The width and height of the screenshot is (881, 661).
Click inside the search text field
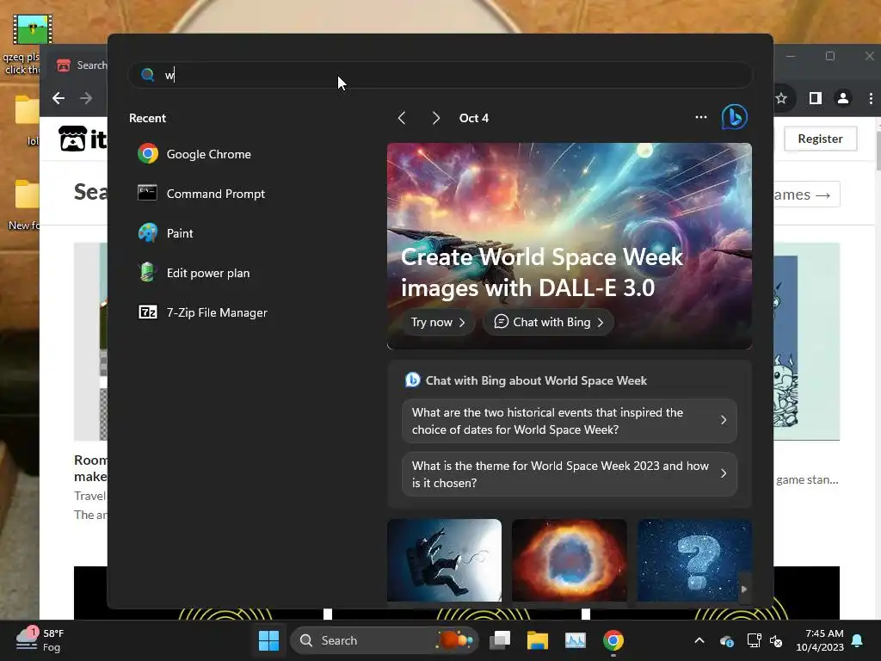(440, 75)
